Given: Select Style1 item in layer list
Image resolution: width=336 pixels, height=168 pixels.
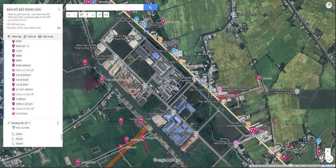Looking at the screenshot, I should coord(19,134).
